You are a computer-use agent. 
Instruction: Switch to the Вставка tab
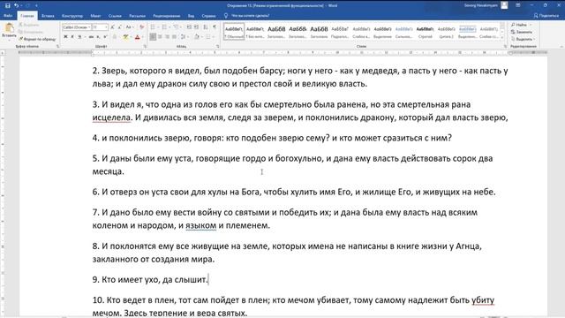(x=48, y=16)
